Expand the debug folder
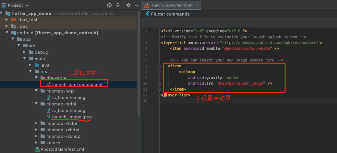337x153 pixels. pyautogui.click(x=25, y=52)
